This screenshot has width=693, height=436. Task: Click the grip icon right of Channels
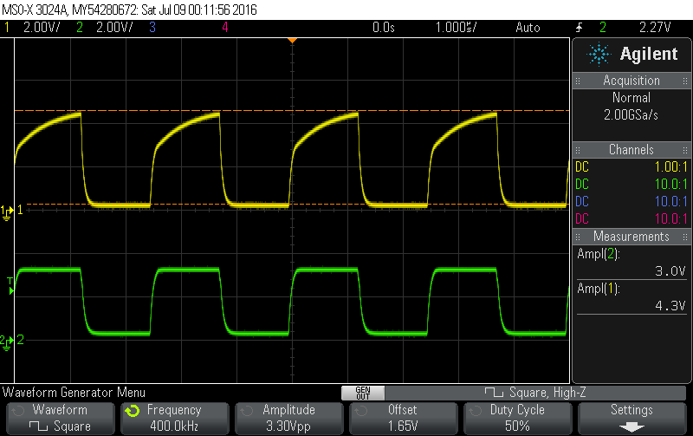coord(685,150)
